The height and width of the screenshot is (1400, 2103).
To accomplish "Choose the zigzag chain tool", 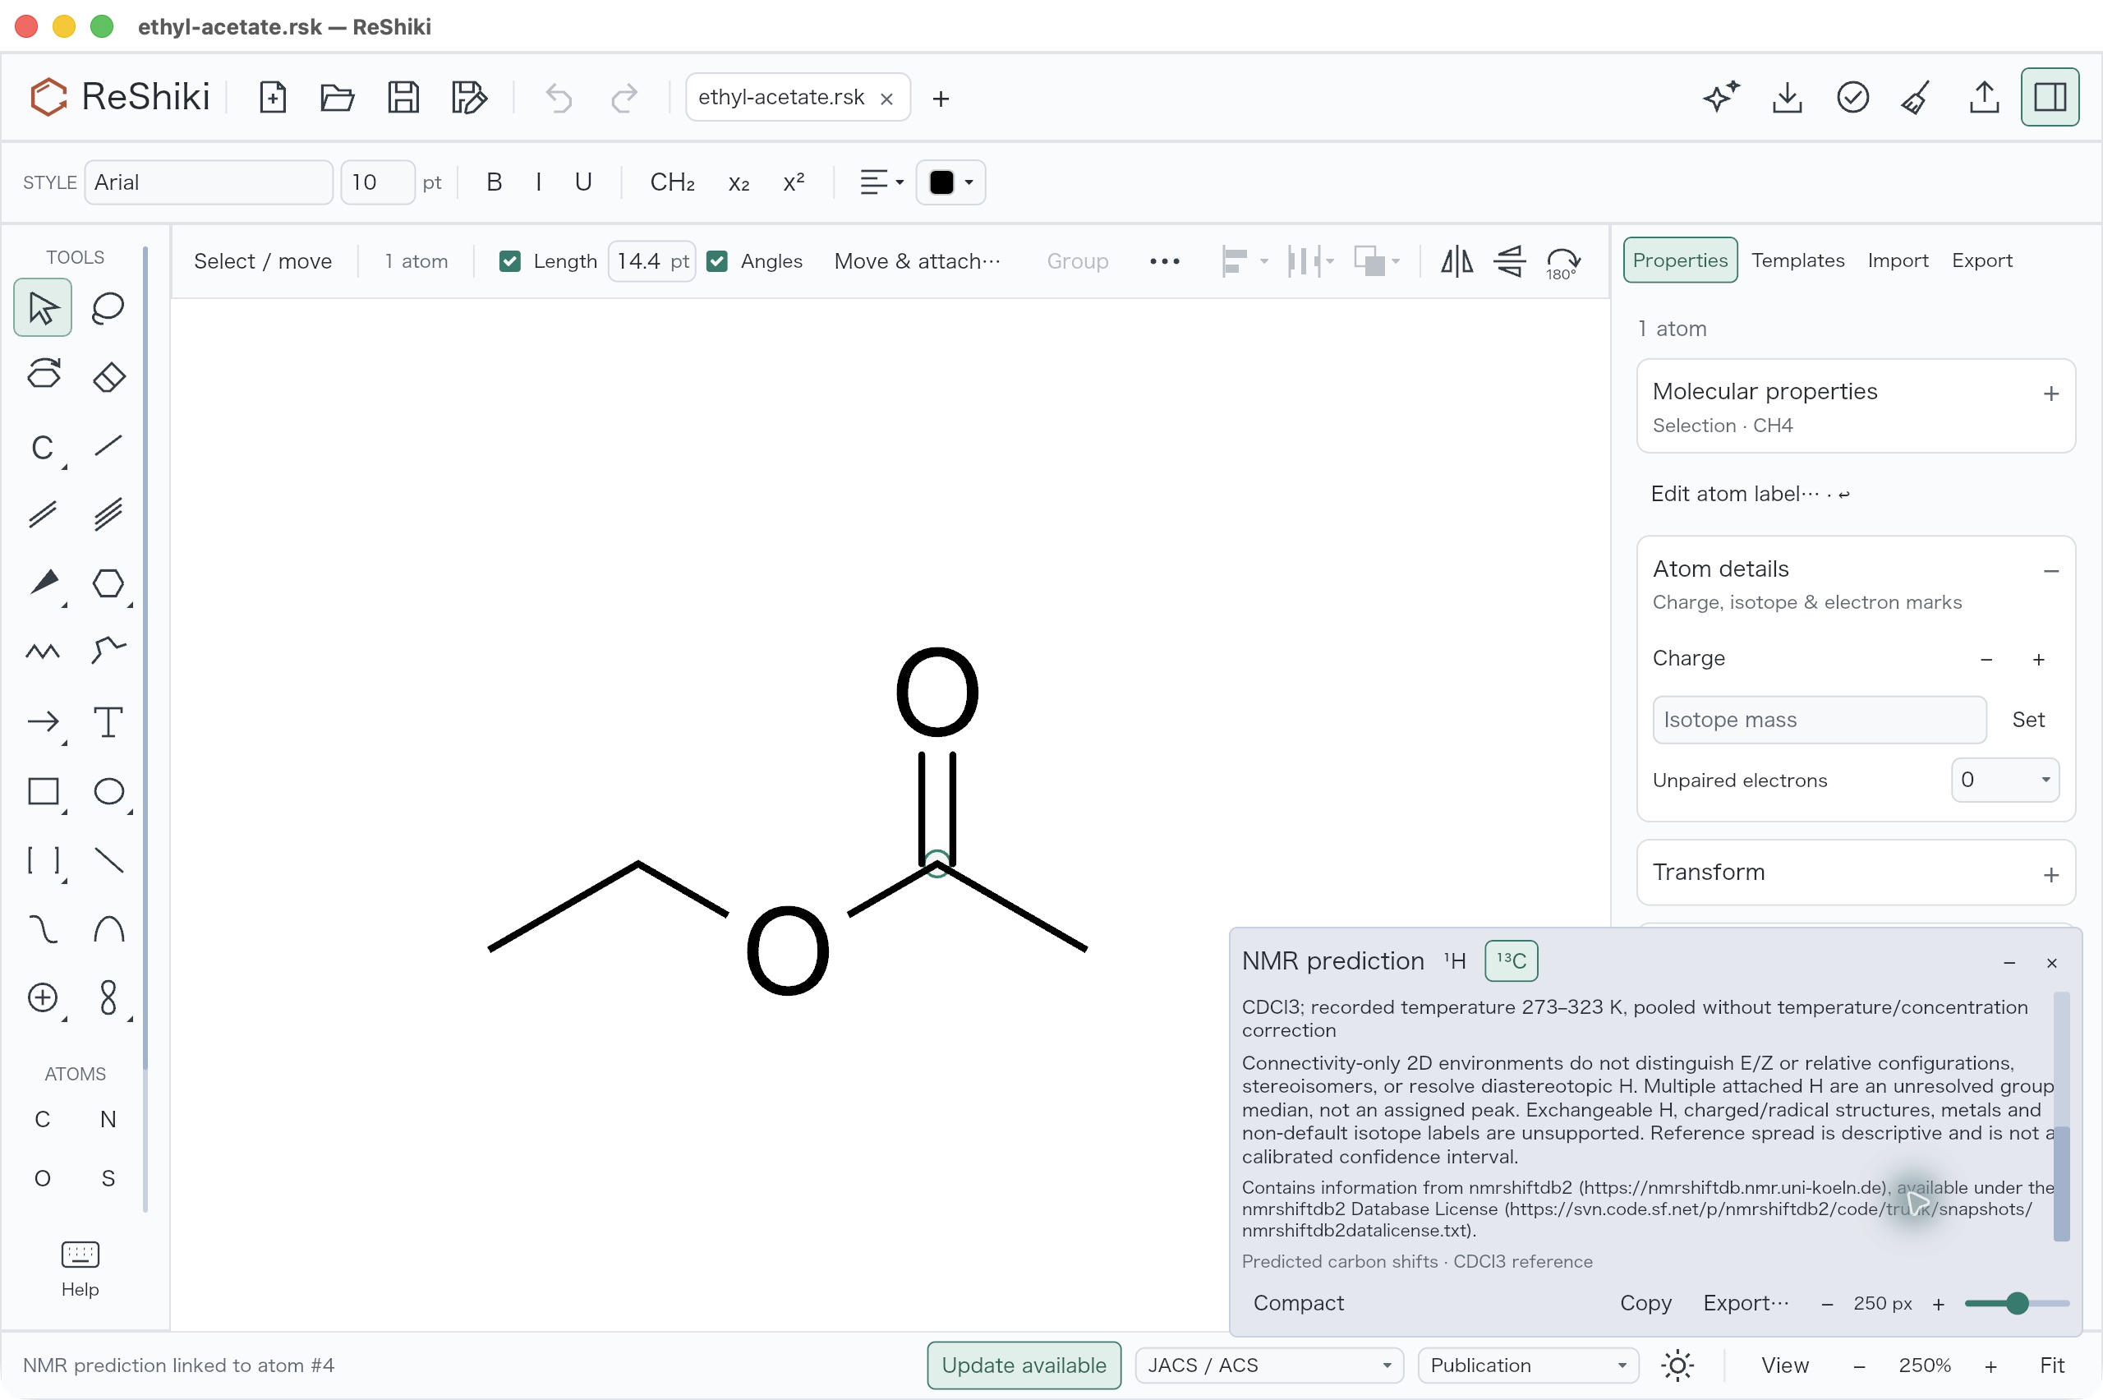I will tap(42, 652).
